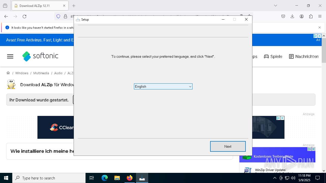Close the Setup dialog window
This screenshot has height=183, width=326.
pyautogui.click(x=246, y=19)
